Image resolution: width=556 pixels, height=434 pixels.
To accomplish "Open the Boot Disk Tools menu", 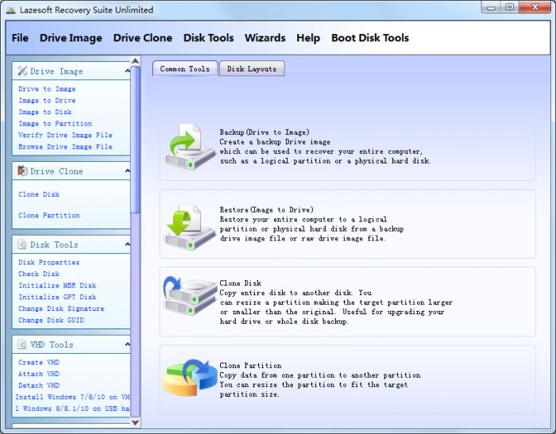I will pyautogui.click(x=370, y=37).
